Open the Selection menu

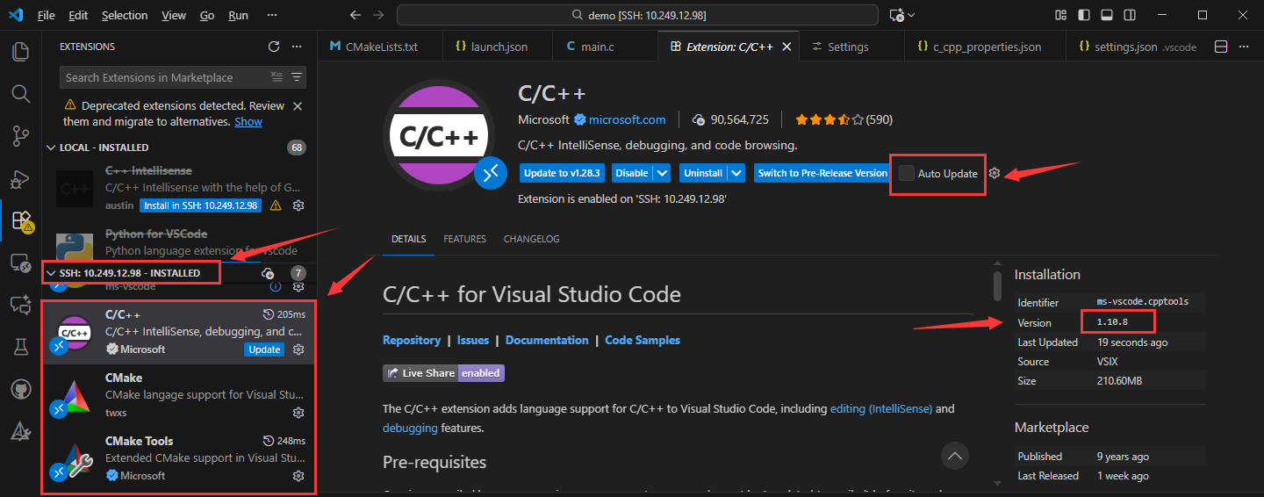[125, 15]
